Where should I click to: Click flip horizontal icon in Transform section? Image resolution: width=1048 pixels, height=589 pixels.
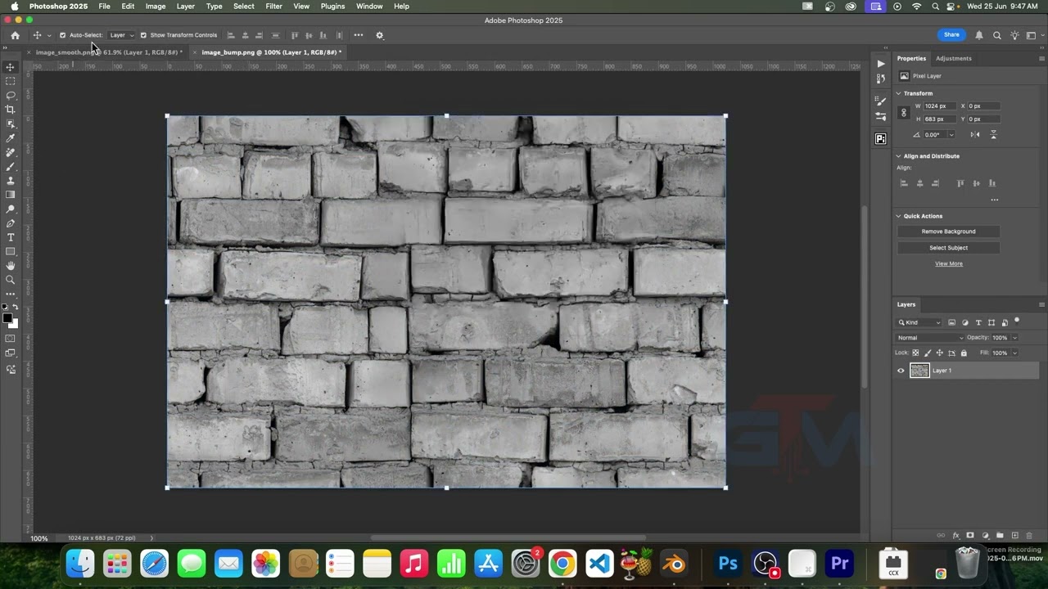tap(975, 134)
